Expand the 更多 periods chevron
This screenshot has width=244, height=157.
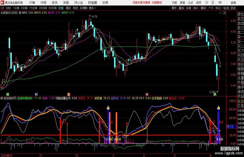click(93, 8)
